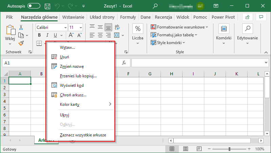Switch to Formuły tab
Screen dimensions: 271x153
click(128, 17)
